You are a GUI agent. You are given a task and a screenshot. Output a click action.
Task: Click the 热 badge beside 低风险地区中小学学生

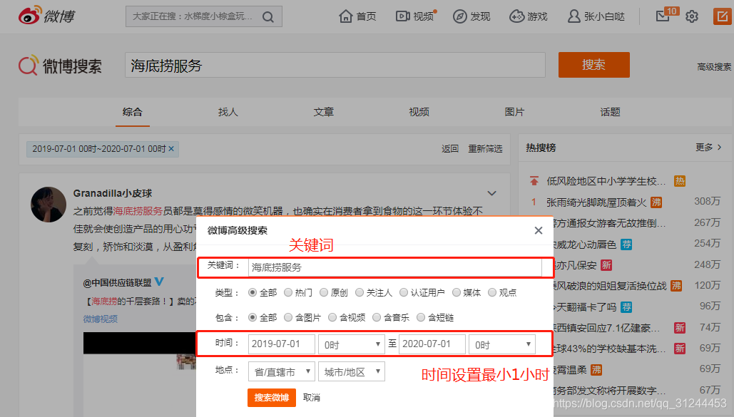(680, 181)
